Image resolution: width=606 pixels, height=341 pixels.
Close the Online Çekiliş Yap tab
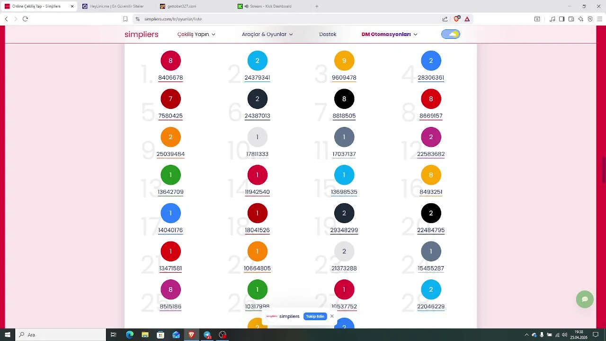point(72,6)
